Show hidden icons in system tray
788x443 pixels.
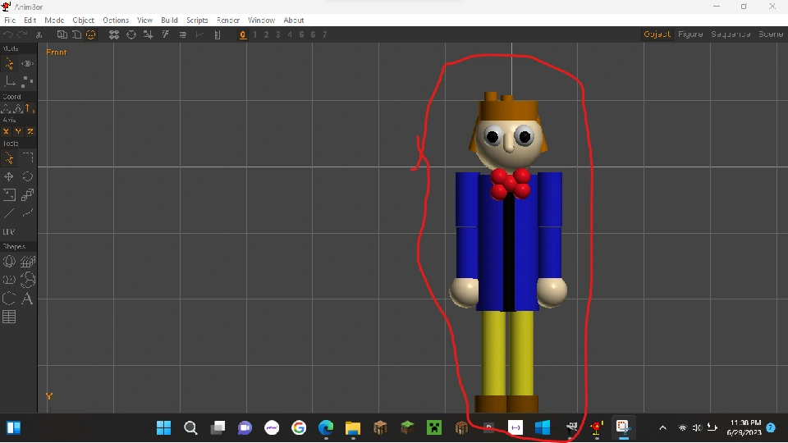click(663, 427)
